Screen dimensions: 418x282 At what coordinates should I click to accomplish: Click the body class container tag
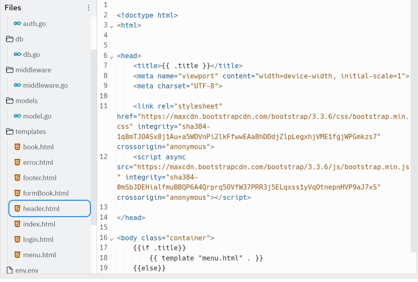tap(165, 238)
